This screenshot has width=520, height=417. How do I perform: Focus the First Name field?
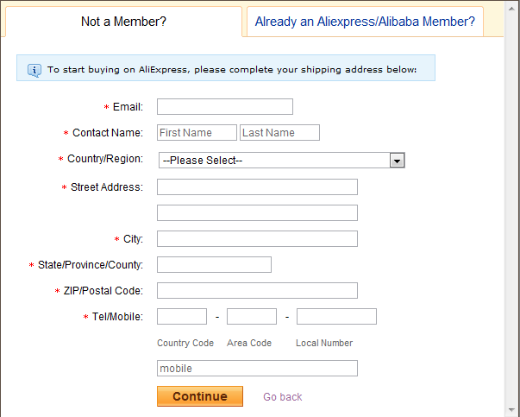(x=197, y=133)
